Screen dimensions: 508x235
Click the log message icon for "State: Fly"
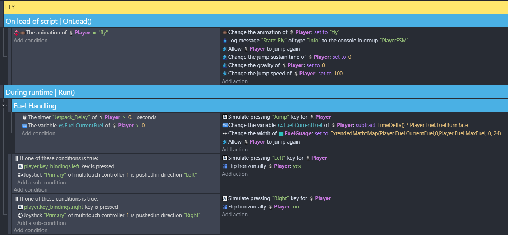pos(225,41)
